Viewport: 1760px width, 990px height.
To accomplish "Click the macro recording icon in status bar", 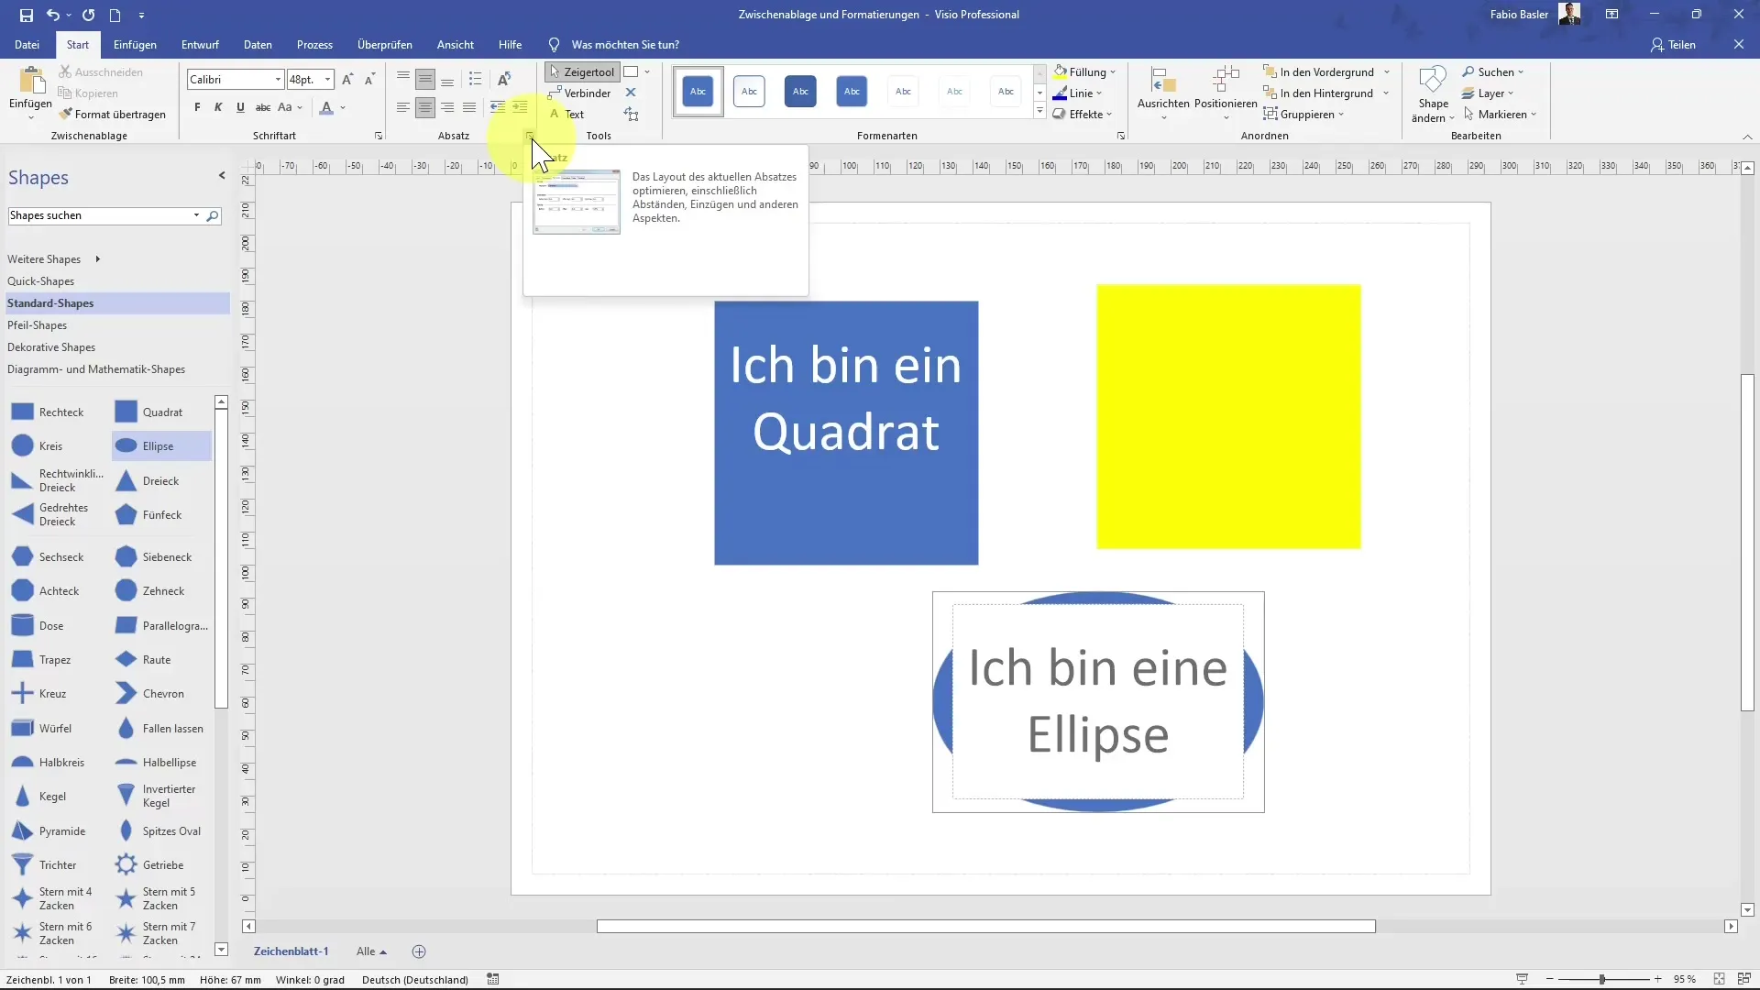I will tap(493, 979).
